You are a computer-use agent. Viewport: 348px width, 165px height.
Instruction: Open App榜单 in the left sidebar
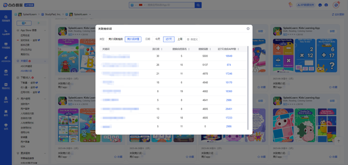[6, 32]
